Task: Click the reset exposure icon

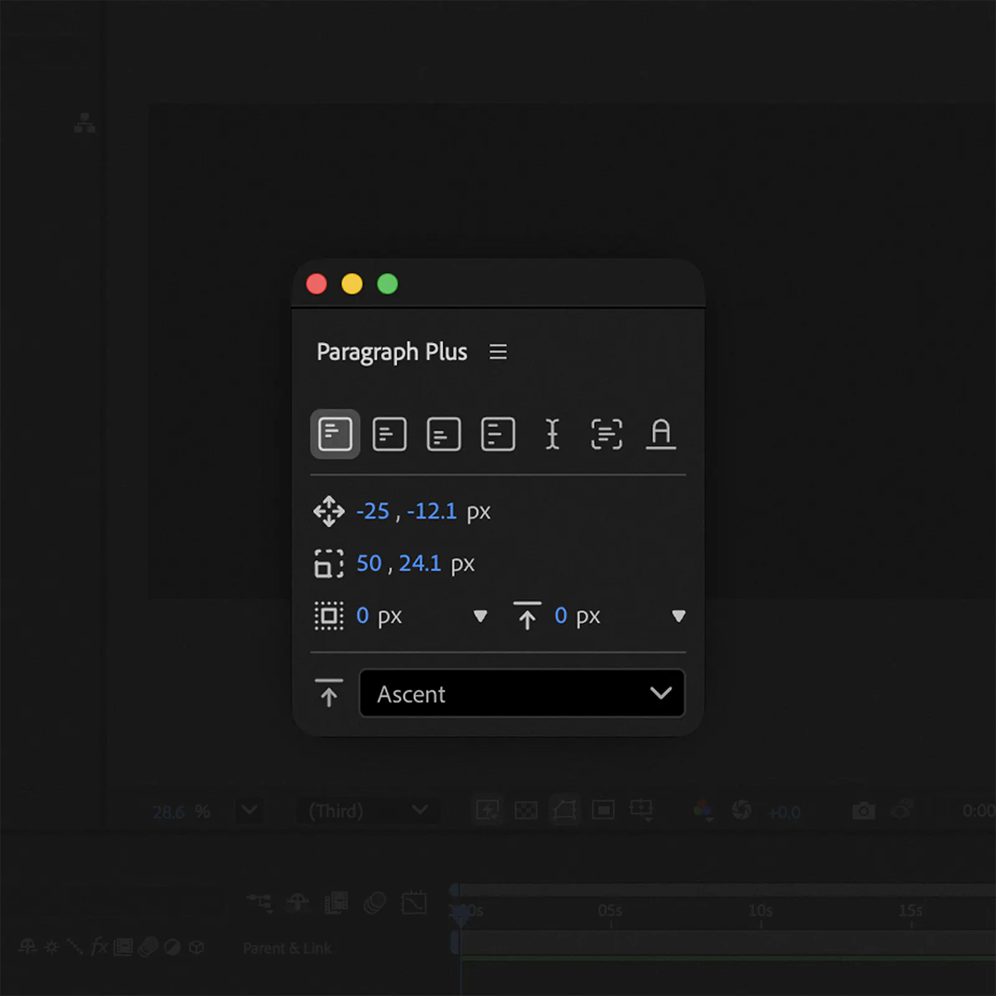Action: coord(741,810)
